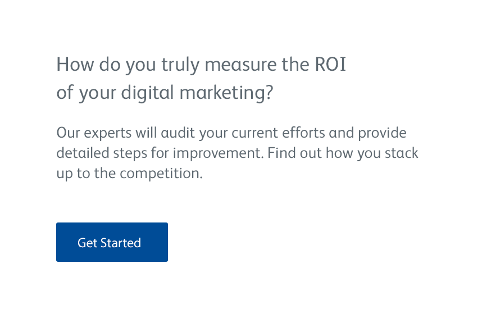This screenshot has width=482, height=318.
Task: Click the Get Started button
Action: (x=112, y=242)
